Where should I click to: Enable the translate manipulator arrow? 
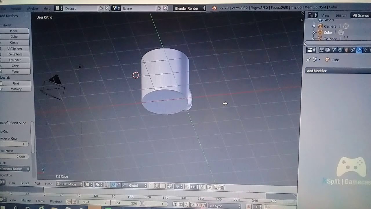pyautogui.click(x=113, y=185)
